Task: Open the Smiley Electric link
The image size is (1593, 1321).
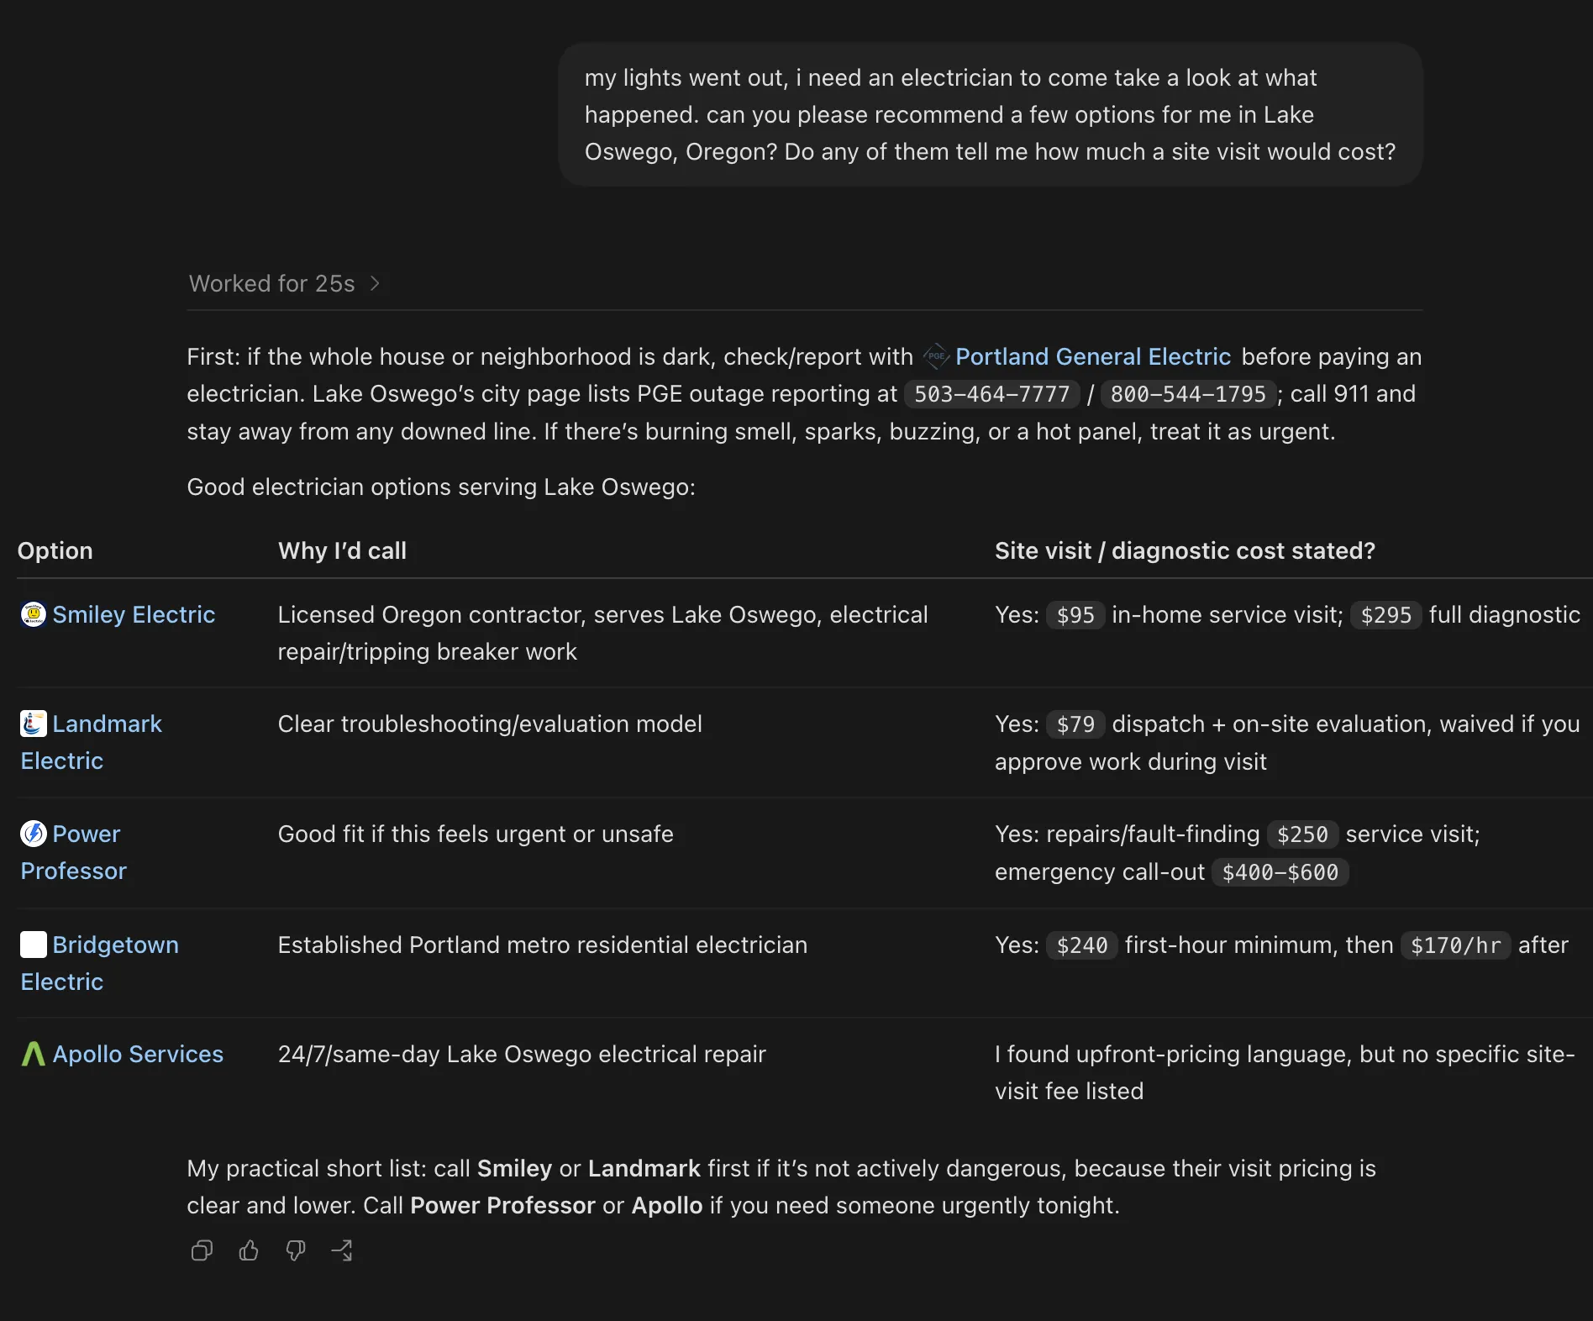Action: [134, 614]
